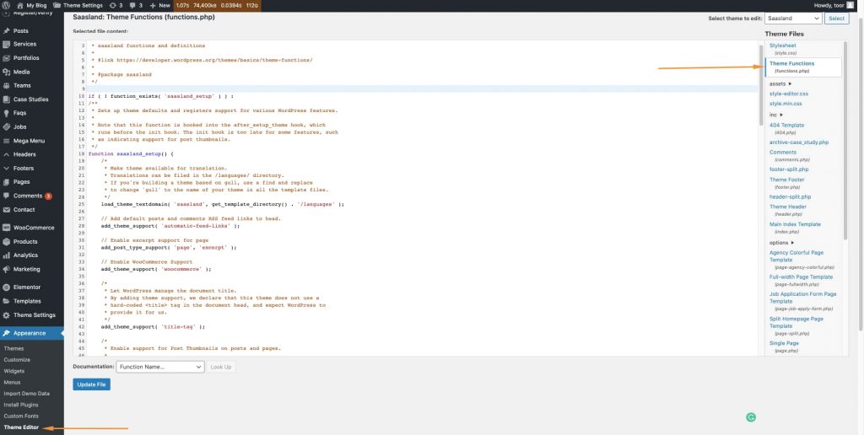The image size is (864, 435).
Task: Open the footer-split.php file
Action: click(789, 169)
